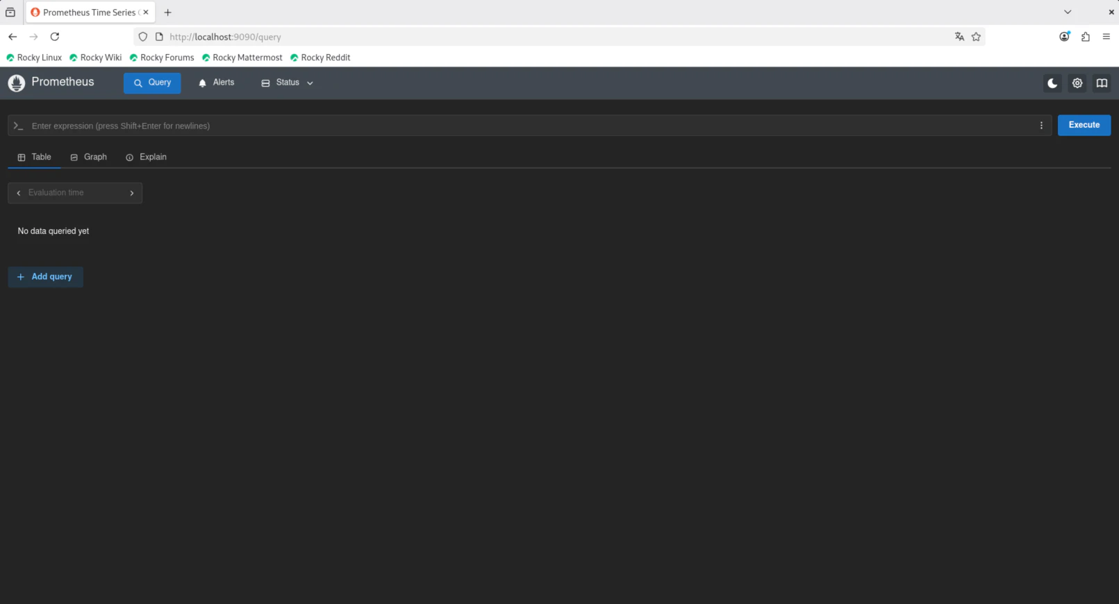Open the settings gear in Prometheus header
The image size is (1119, 604).
pyautogui.click(x=1077, y=83)
